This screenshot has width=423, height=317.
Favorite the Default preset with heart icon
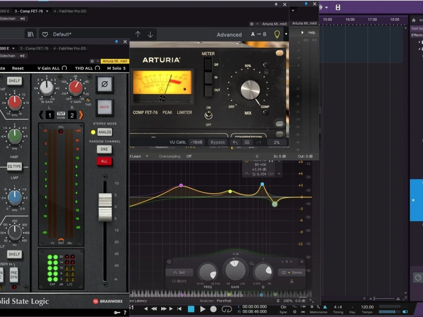click(45, 34)
